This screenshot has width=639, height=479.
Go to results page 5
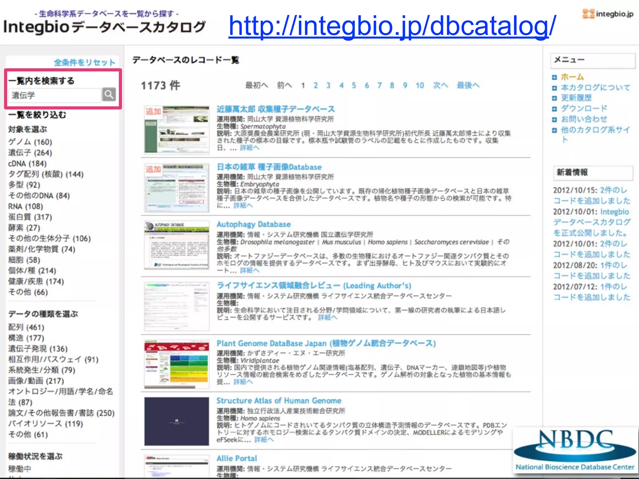click(354, 85)
